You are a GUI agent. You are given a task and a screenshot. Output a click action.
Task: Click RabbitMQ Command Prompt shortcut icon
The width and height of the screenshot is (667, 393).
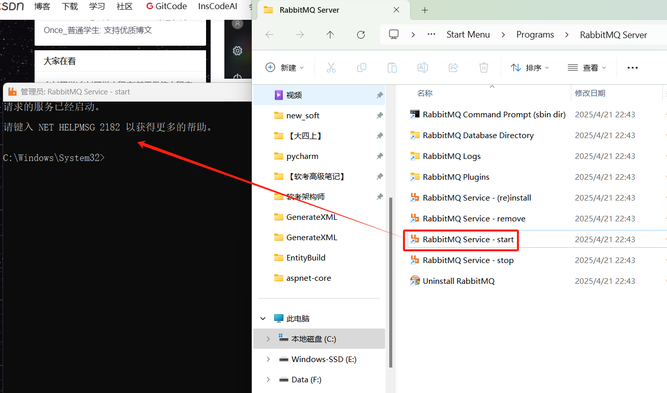pyautogui.click(x=415, y=114)
